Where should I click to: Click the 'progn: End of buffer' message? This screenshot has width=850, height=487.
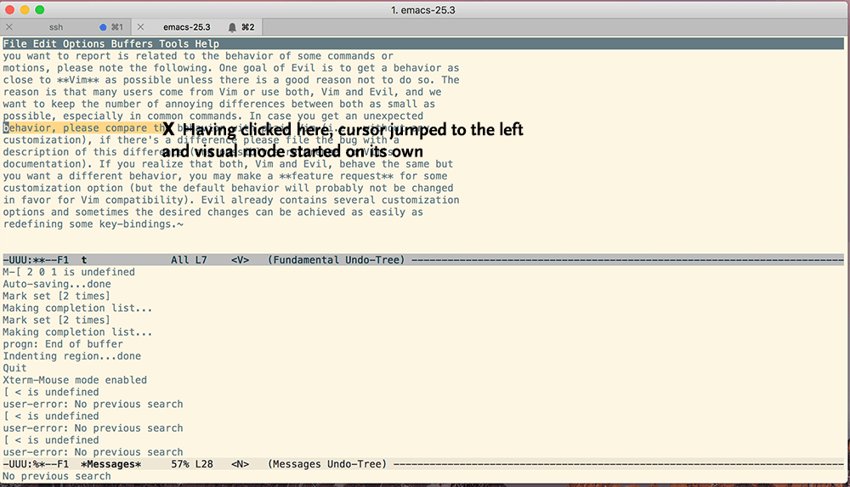pos(63,344)
